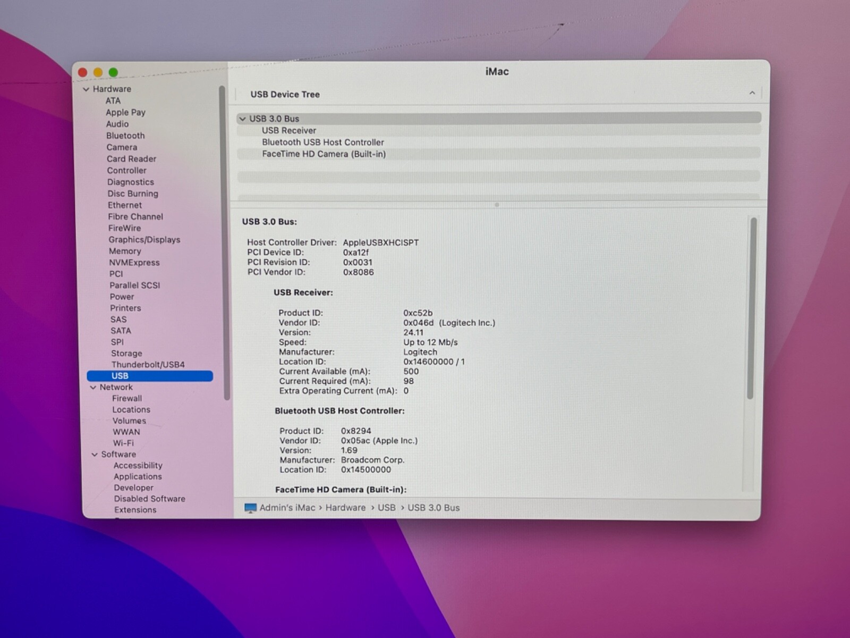
Task: Select Locations under Network
Action: tap(131, 410)
